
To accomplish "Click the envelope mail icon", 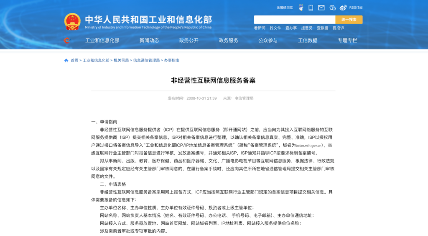I will point(321,8).
